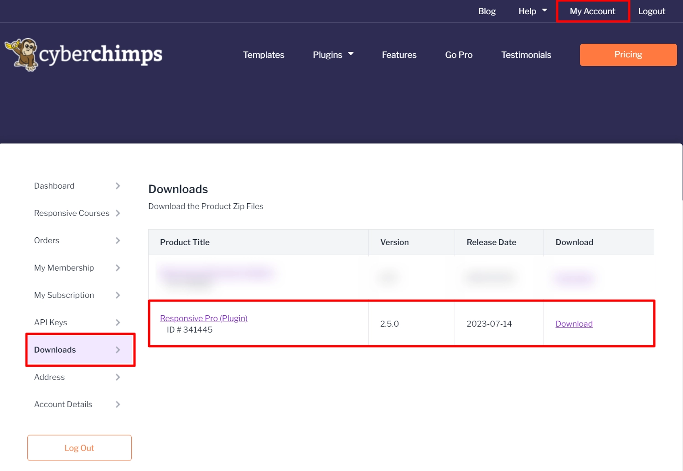Expand the My Membership chevron
The height and width of the screenshot is (471, 683).
[x=118, y=268]
